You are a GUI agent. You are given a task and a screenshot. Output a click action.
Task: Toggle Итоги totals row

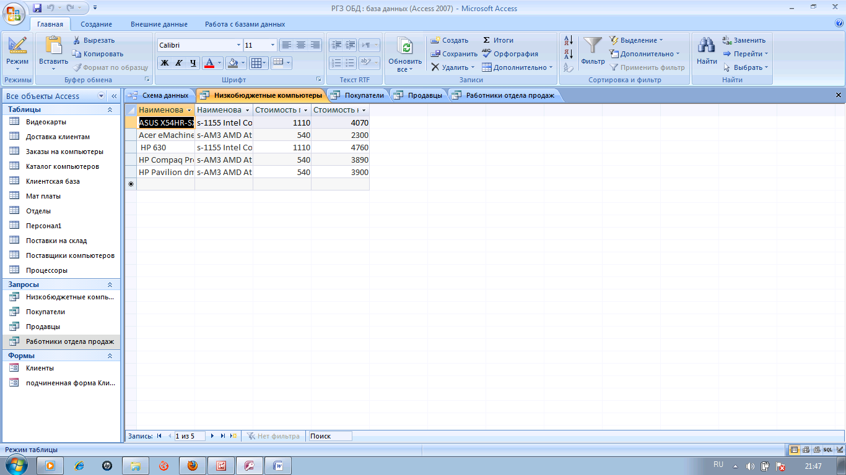[x=498, y=40]
